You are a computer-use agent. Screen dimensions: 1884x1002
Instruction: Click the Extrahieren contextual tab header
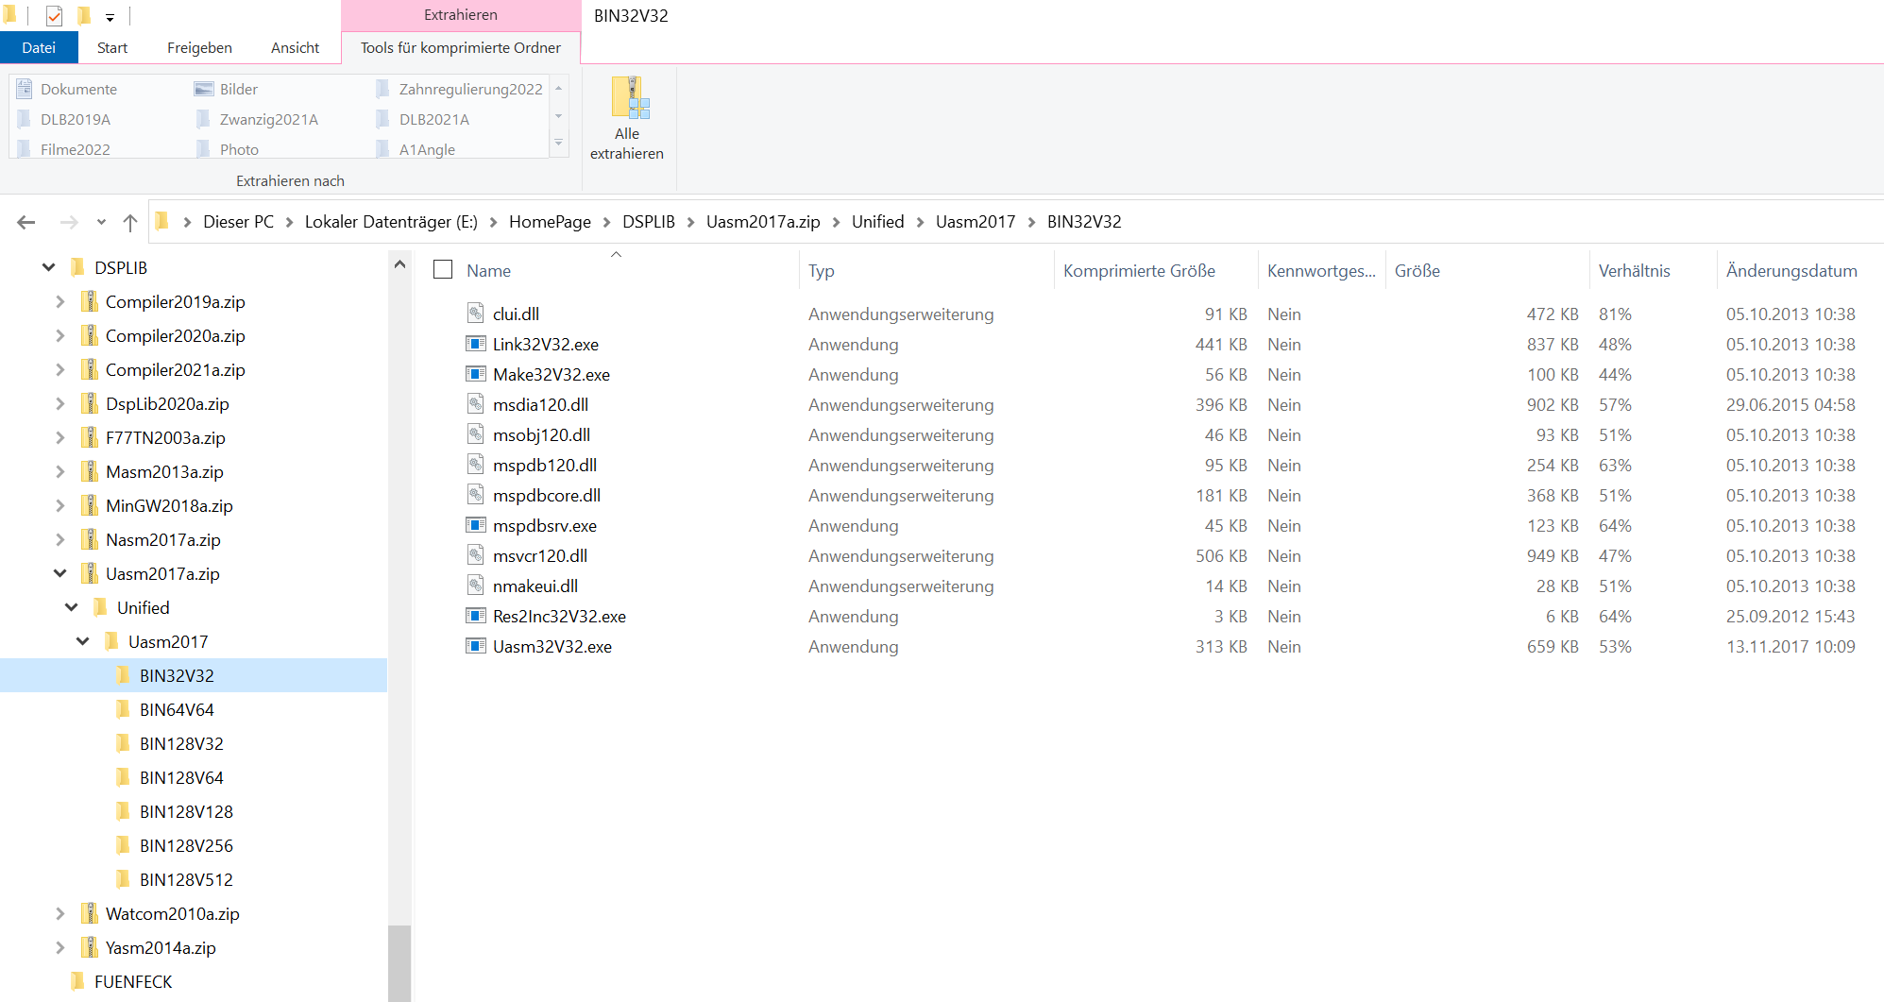click(461, 15)
